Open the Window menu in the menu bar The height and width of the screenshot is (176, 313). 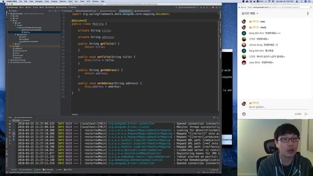tap(95, 1)
